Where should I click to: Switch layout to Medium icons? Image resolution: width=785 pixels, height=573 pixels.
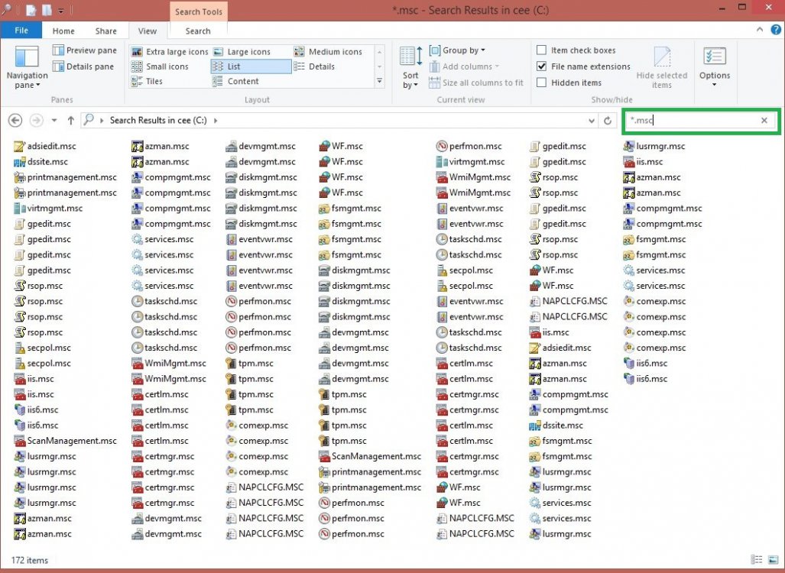click(328, 51)
